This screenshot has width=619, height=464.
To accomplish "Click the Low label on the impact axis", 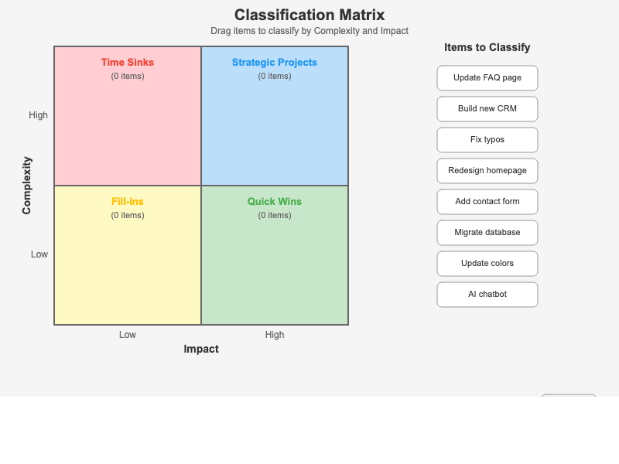I will click(x=127, y=334).
